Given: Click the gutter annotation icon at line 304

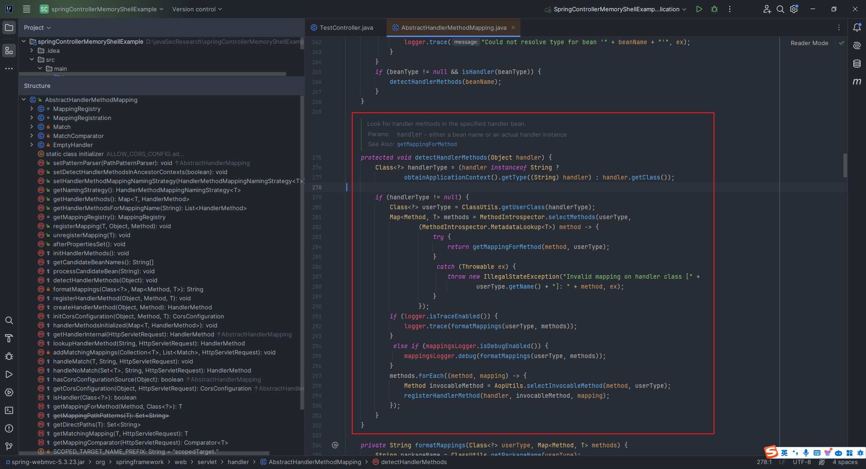Looking at the screenshot, I should click(335, 445).
